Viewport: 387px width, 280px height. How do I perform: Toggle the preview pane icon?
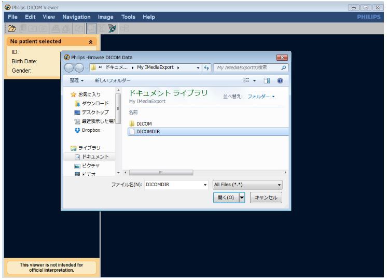(267, 81)
